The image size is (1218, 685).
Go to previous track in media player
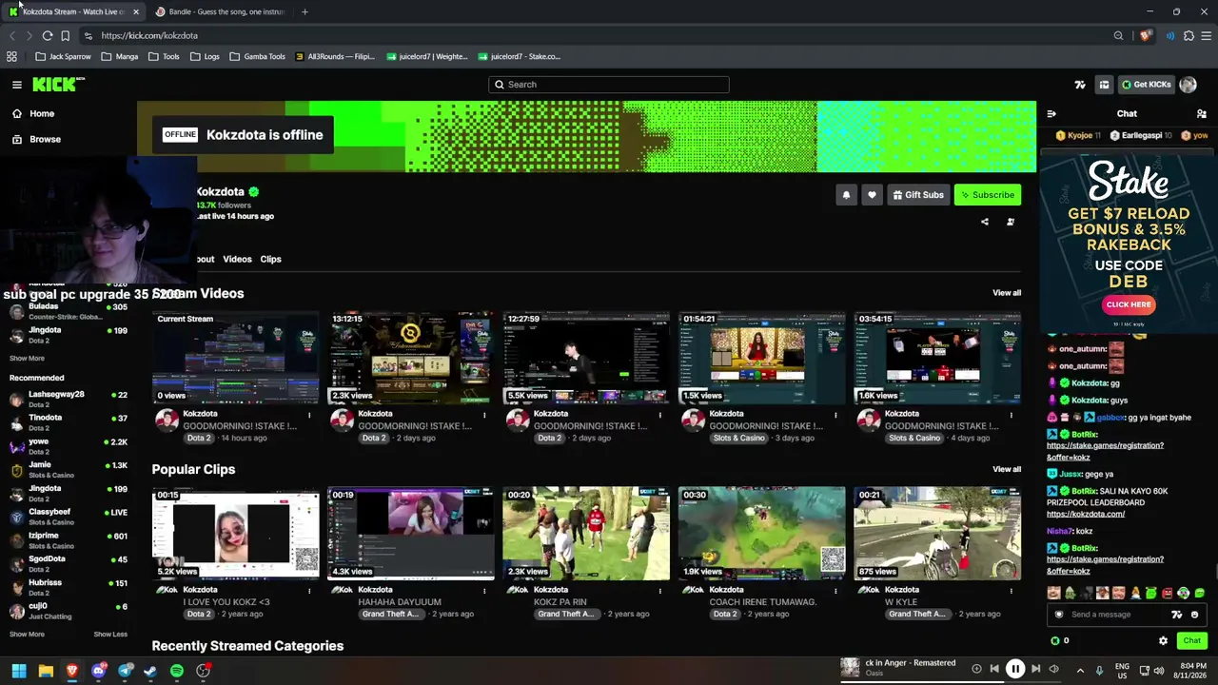click(994, 669)
